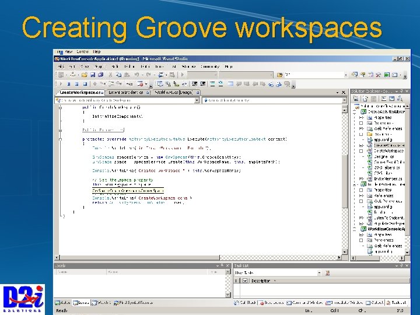Click the Start Debugging play icon
The width and height of the screenshot is (420, 315).
183,75
